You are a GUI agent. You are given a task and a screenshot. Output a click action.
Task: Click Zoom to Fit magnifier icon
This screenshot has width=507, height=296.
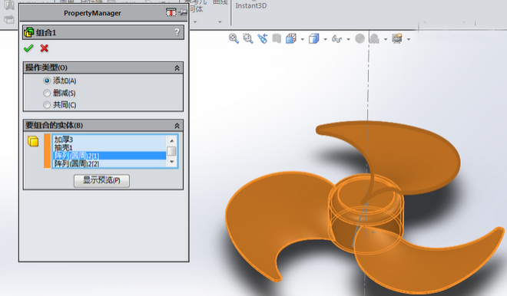coord(234,38)
